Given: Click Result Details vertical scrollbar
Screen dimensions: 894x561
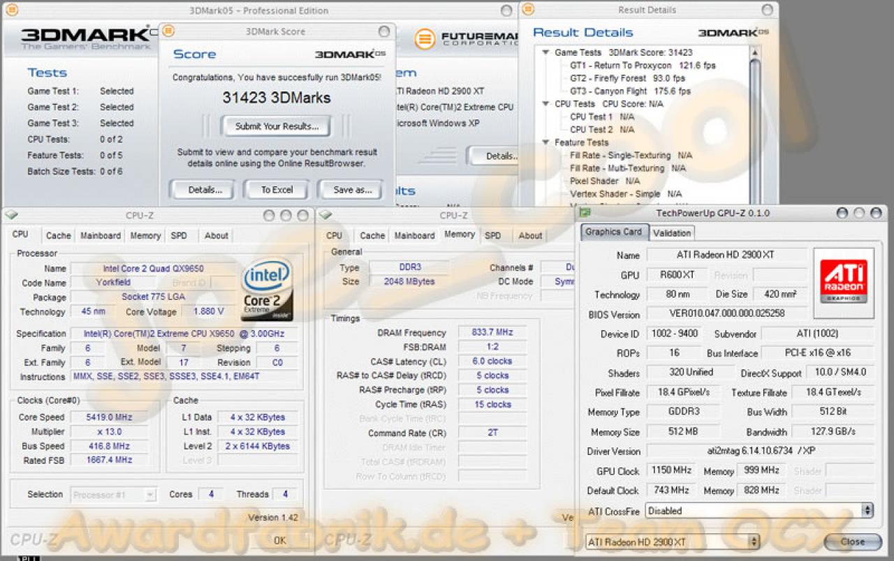Looking at the screenshot, I should click(x=754, y=126).
